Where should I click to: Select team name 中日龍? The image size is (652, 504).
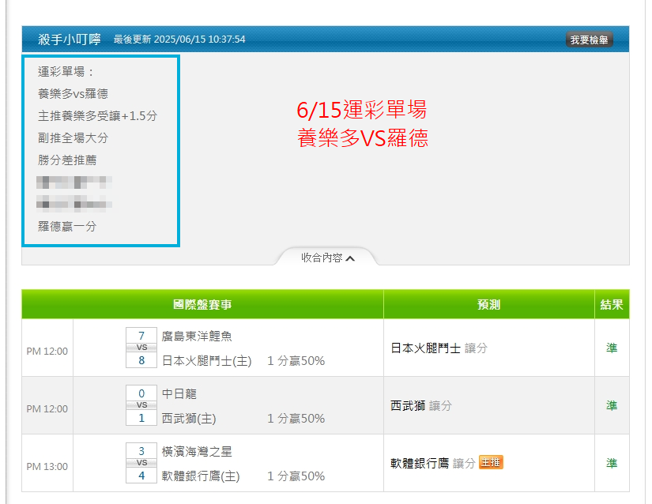(179, 393)
